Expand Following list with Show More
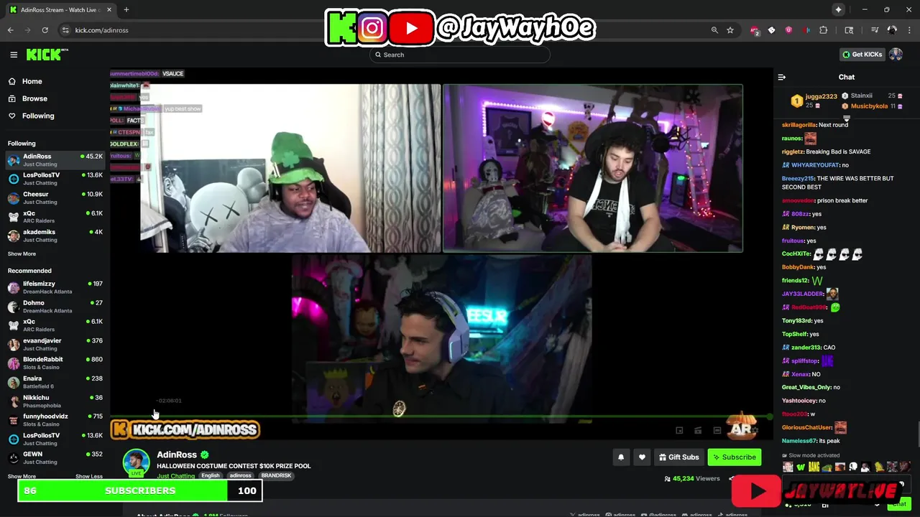Viewport: 920px width, 517px height. tap(22, 253)
